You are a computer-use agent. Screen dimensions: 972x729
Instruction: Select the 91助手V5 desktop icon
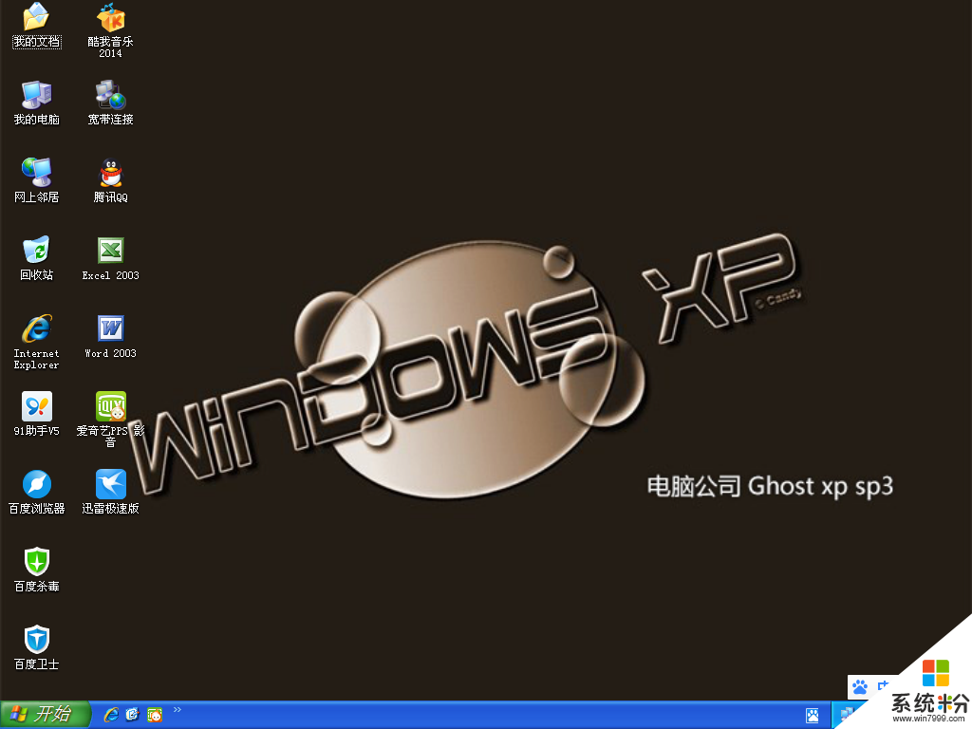tap(36, 406)
